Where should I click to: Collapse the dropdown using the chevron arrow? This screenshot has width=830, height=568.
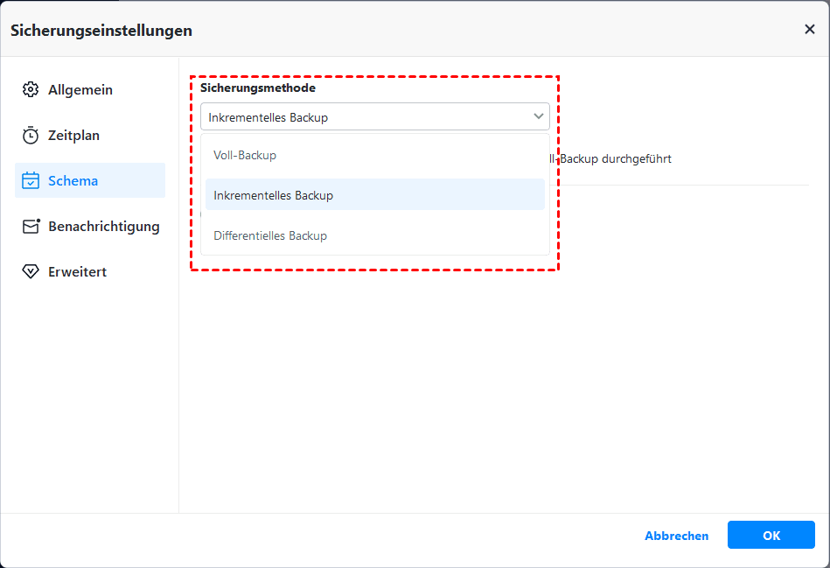pos(538,116)
